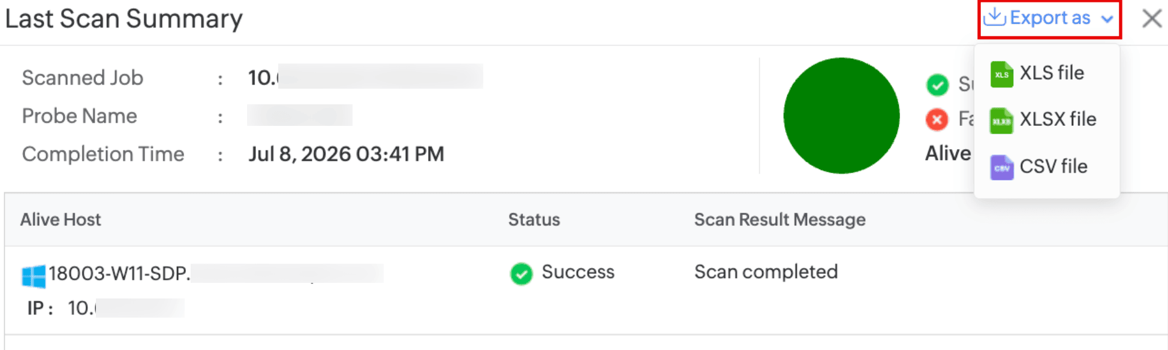Screen dimensions: 1168x350
Task: Click the CSV file icon
Action: tap(1001, 167)
